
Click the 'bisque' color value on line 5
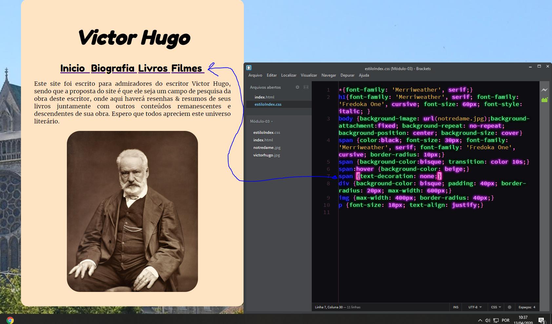pos(430,162)
